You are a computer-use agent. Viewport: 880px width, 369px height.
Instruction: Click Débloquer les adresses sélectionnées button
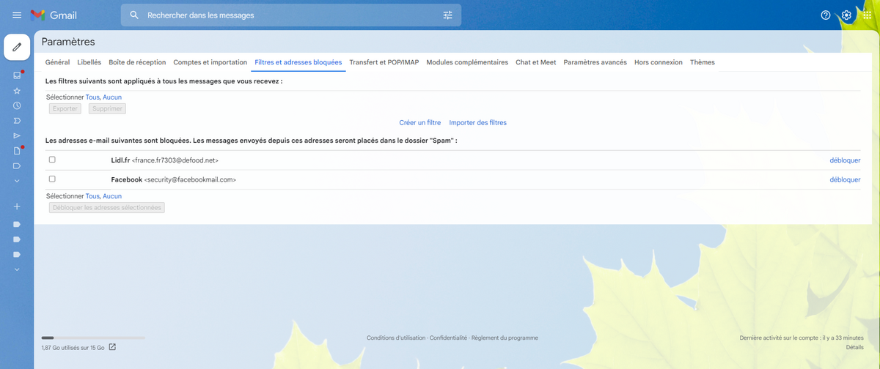coord(107,207)
